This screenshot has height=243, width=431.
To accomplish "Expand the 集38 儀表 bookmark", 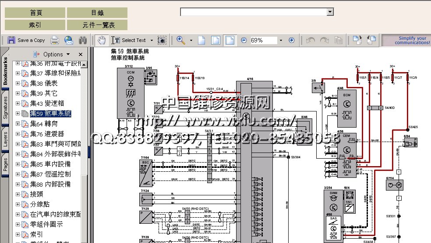I will (x=18, y=83).
